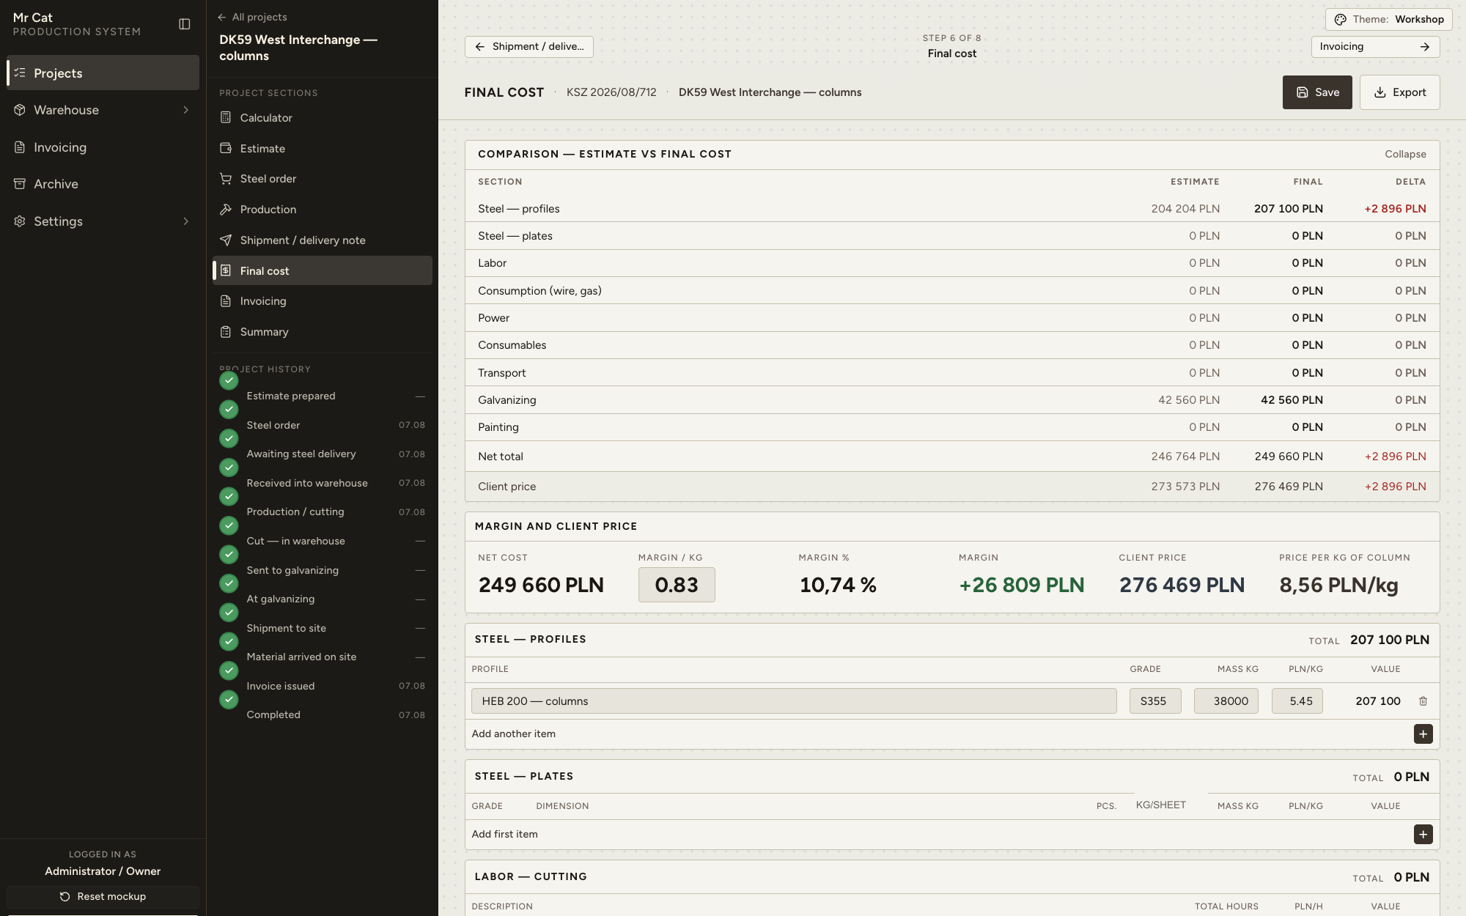Click Received into warehouse checkmark
Image resolution: width=1466 pixels, height=916 pixels.
pos(229,468)
